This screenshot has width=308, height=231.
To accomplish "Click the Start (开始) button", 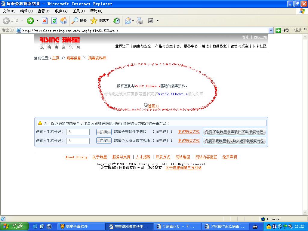I will click(x=14, y=226).
